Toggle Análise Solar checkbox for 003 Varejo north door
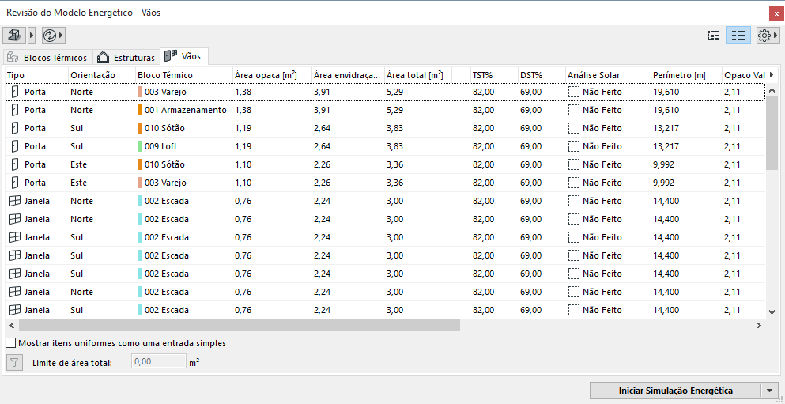Screen dimensions: 785x404 pos(574,92)
